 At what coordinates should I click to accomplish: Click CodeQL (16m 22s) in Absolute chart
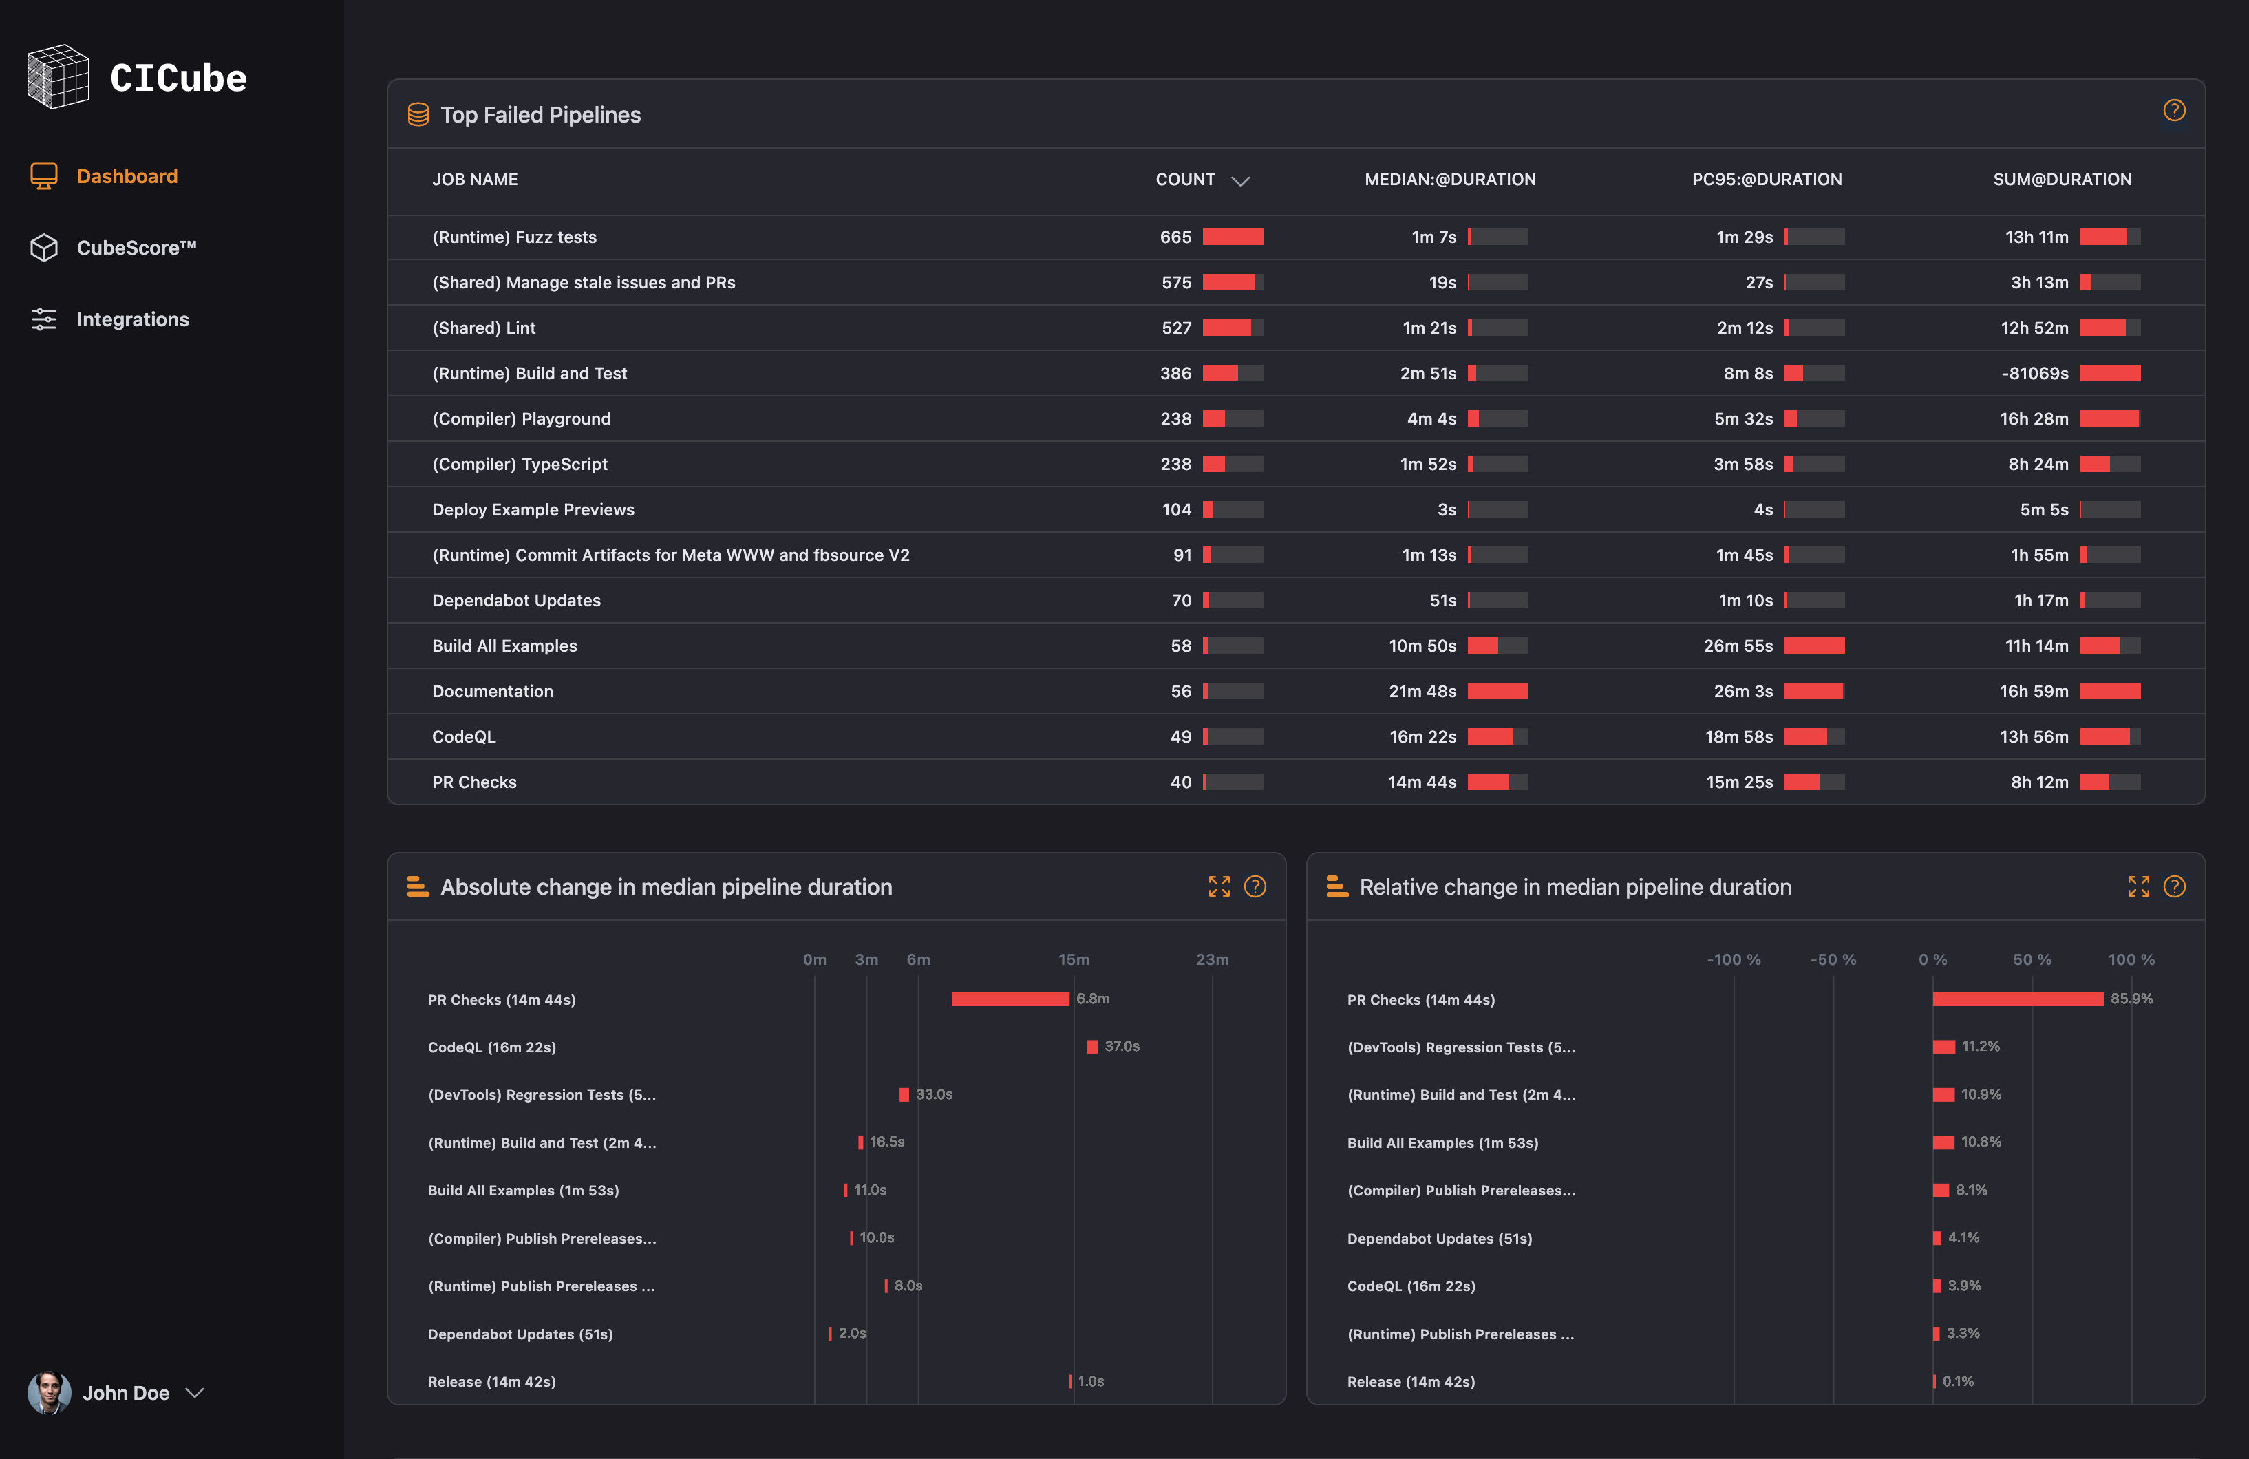click(492, 1047)
